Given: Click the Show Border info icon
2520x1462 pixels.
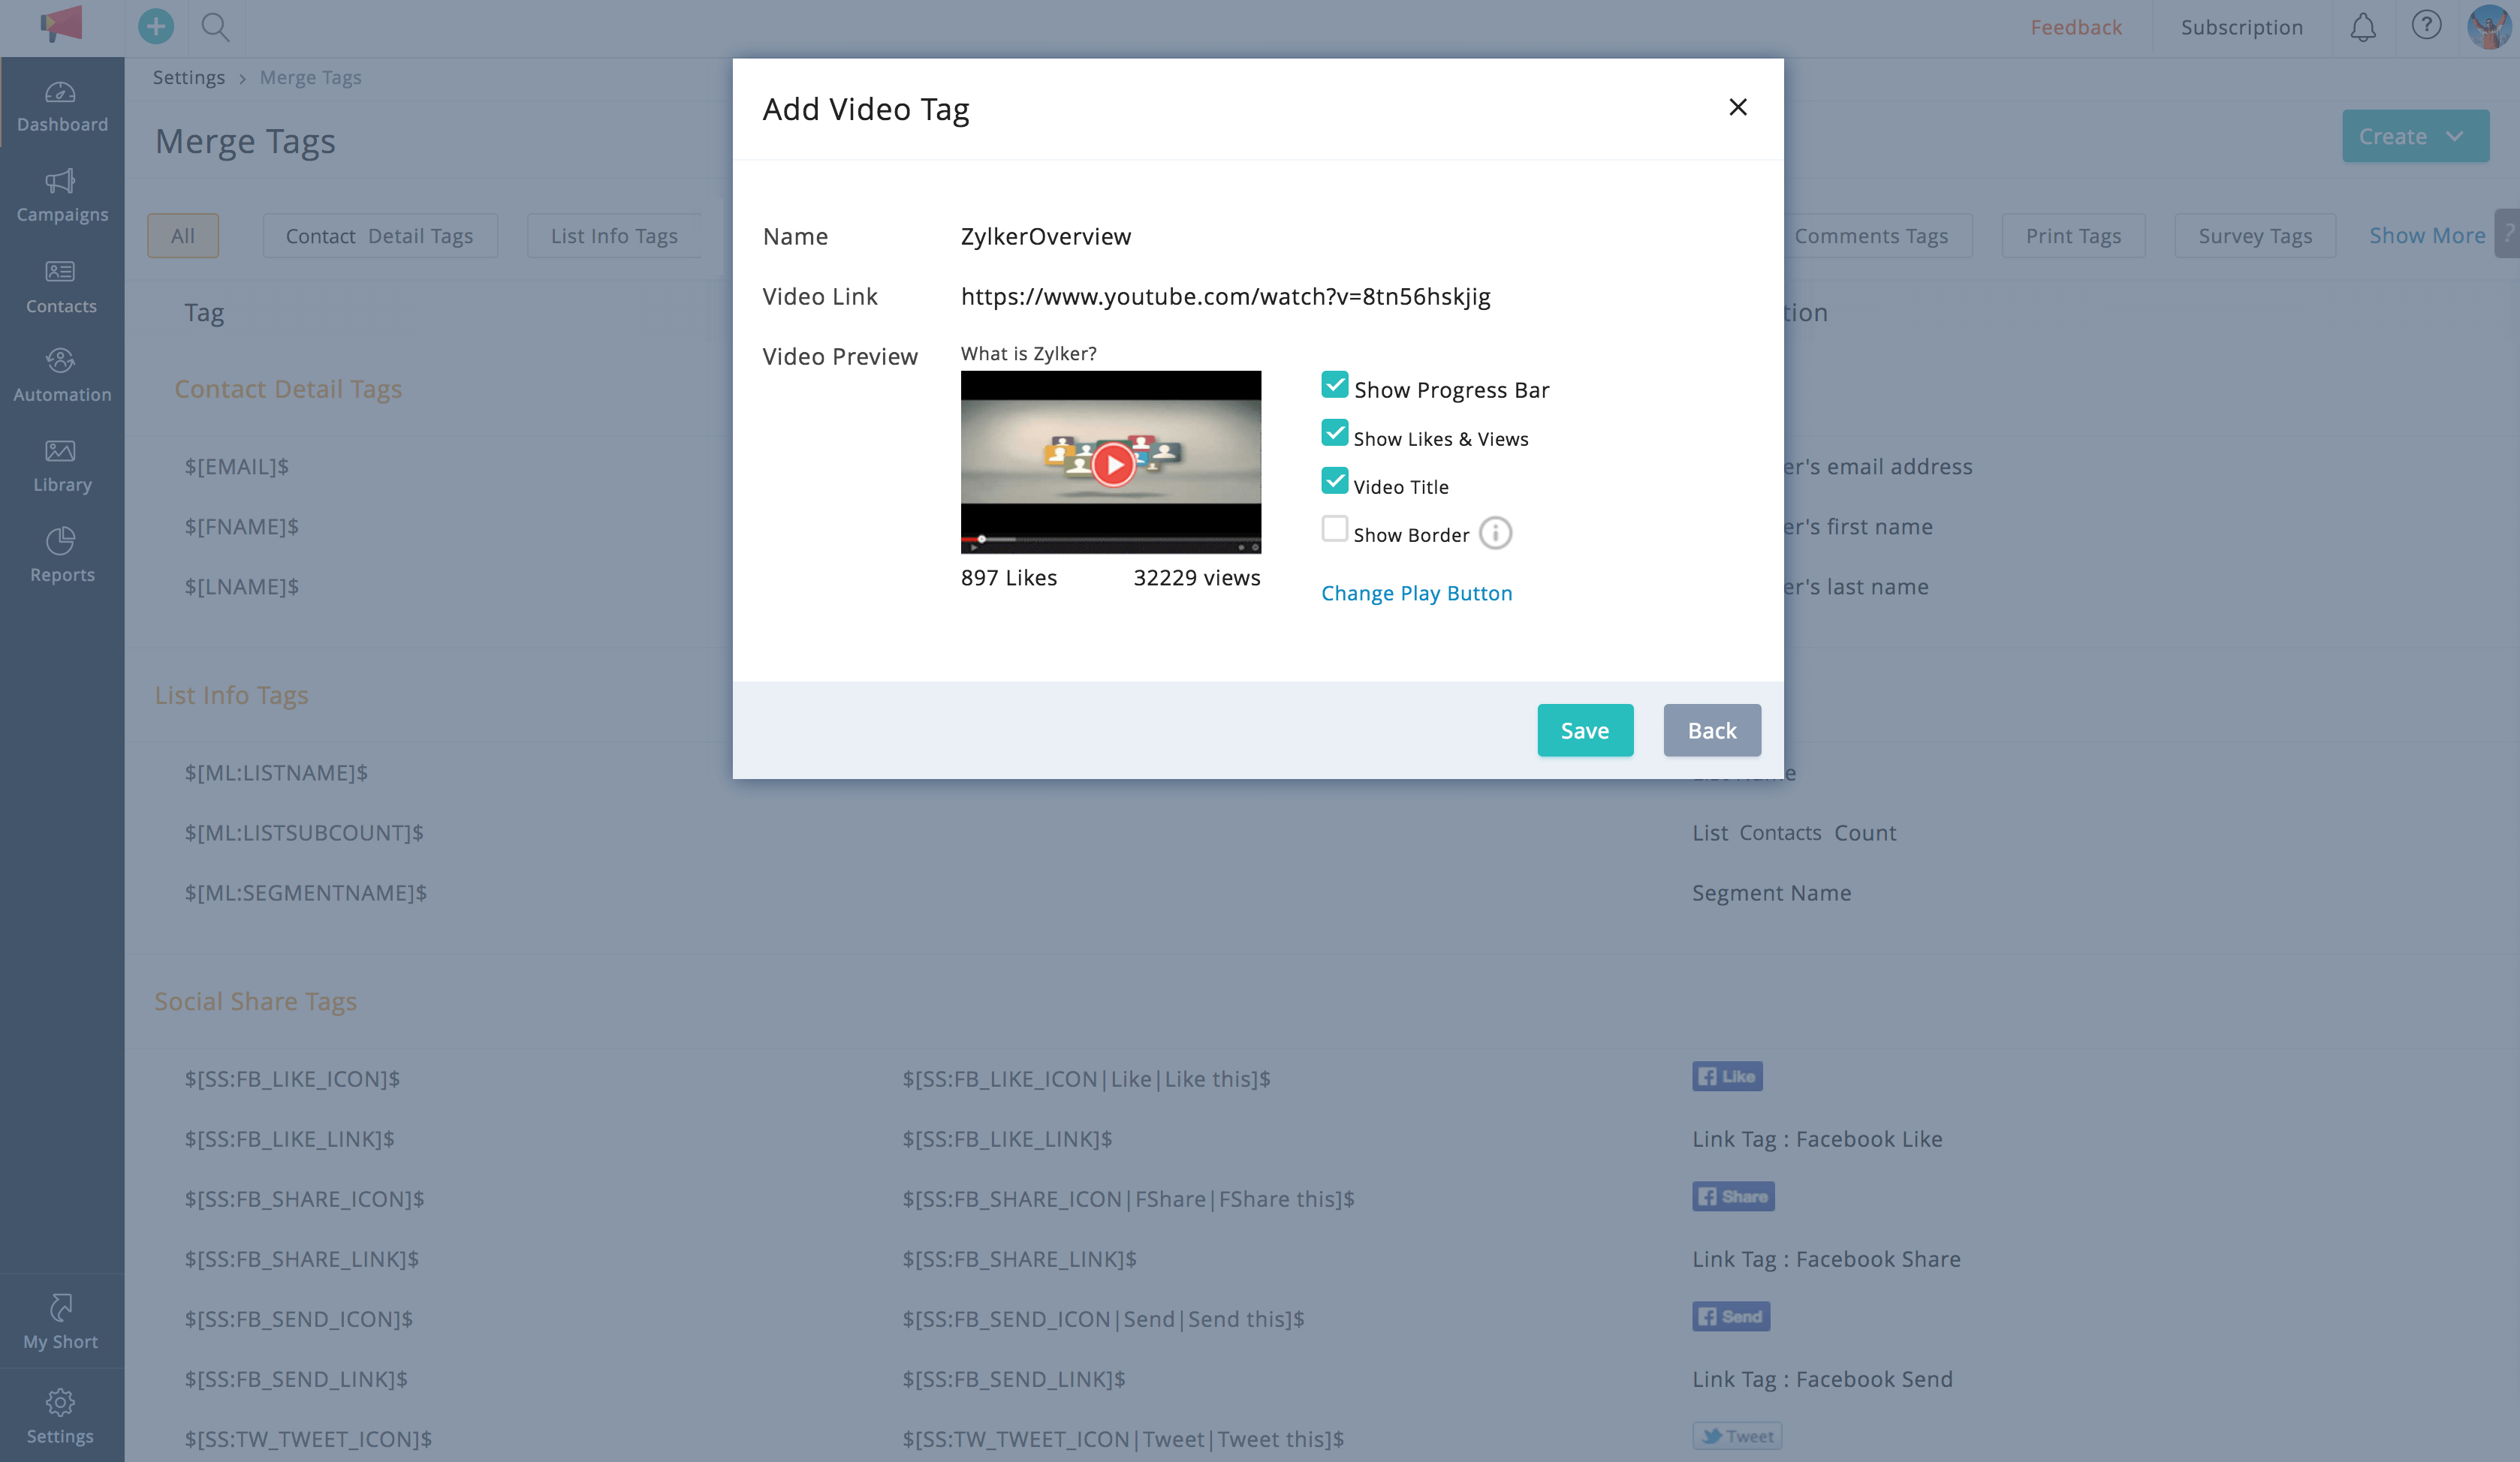Looking at the screenshot, I should coord(1495,534).
